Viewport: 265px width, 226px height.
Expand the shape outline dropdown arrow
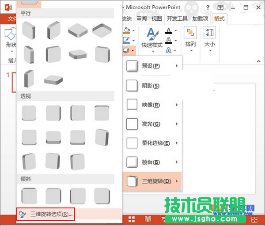click(x=133, y=41)
